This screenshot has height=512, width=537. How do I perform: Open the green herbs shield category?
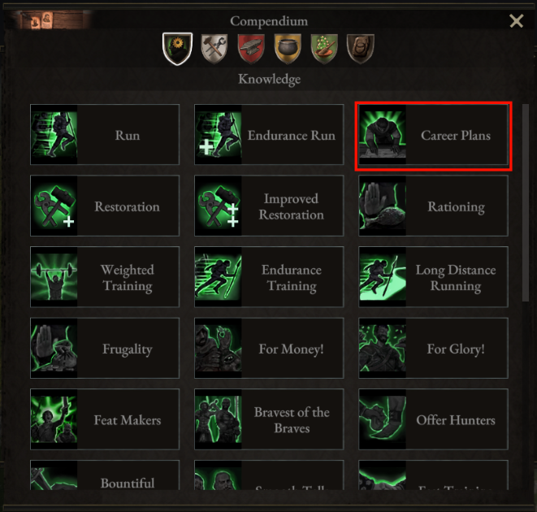pyautogui.click(x=324, y=49)
